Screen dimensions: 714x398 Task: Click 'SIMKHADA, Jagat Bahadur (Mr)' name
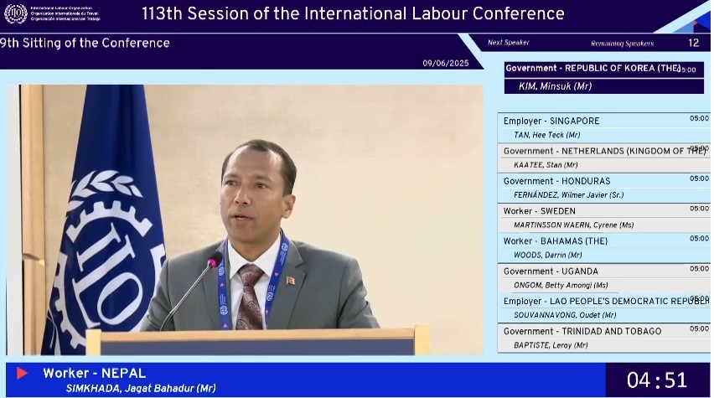141,389
